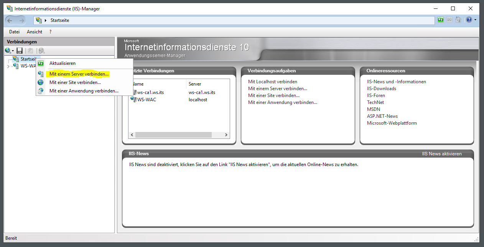
Task: Open the TechNet link
Action: coord(375,102)
